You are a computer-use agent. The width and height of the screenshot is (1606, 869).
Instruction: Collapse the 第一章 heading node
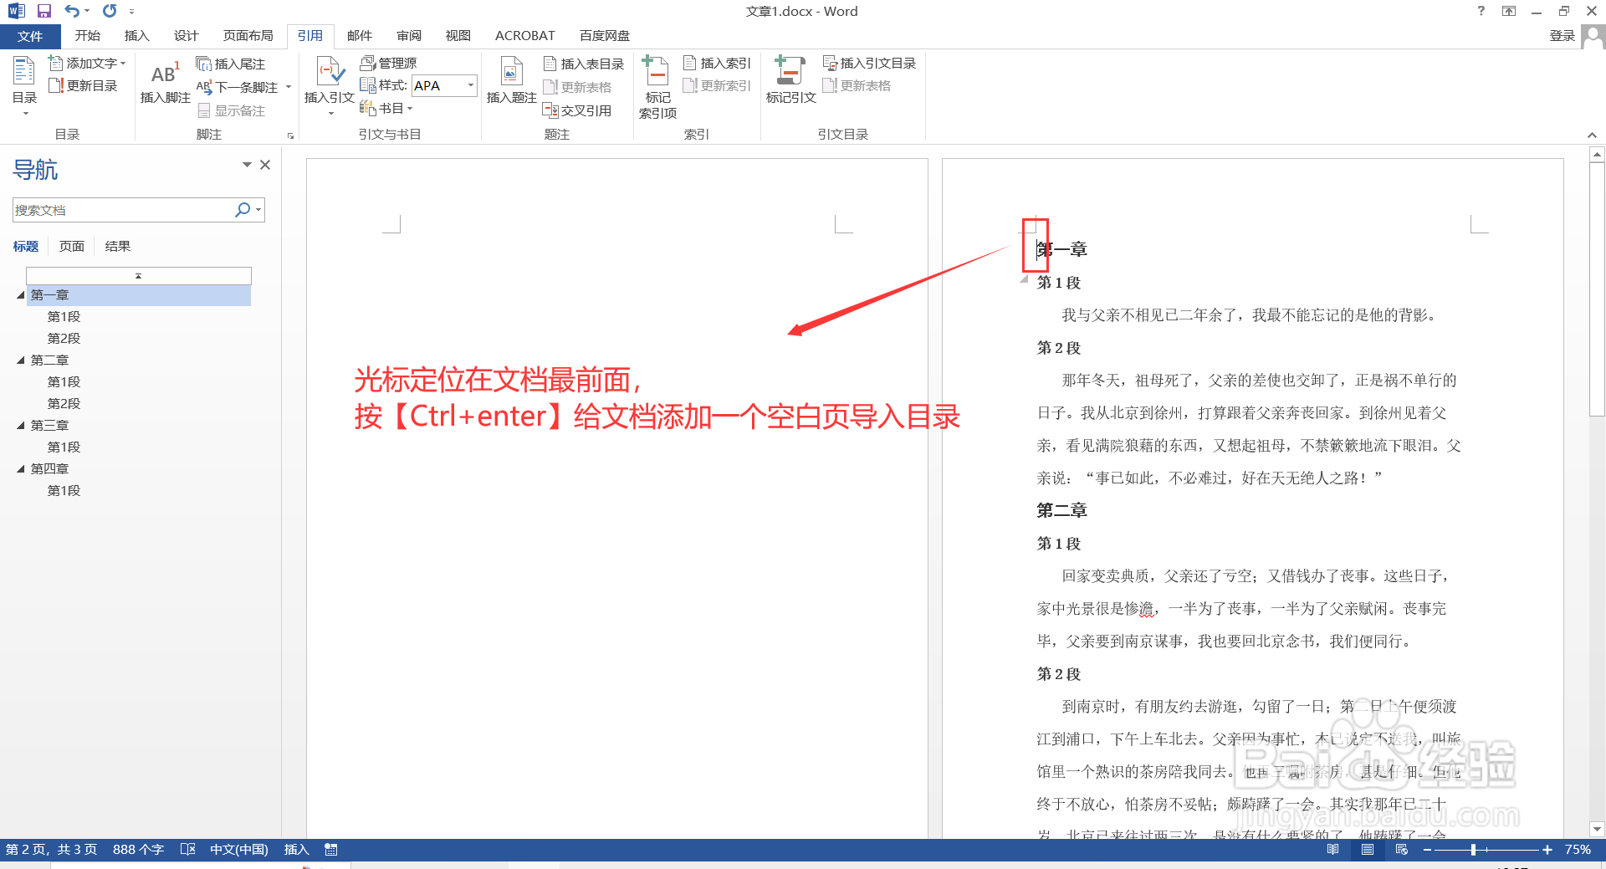coord(21,294)
